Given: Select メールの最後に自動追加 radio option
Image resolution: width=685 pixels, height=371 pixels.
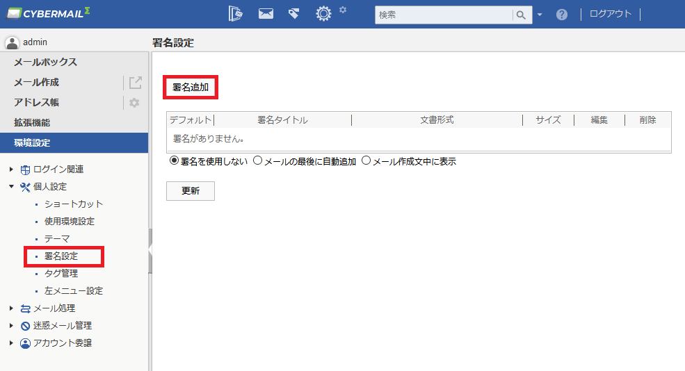Looking at the screenshot, I should click(258, 160).
